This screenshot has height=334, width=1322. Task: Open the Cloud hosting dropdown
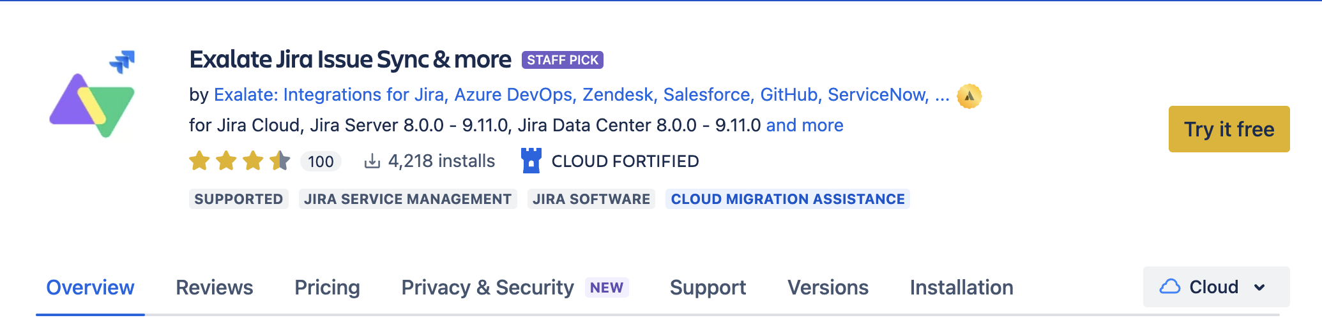tap(1215, 287)
